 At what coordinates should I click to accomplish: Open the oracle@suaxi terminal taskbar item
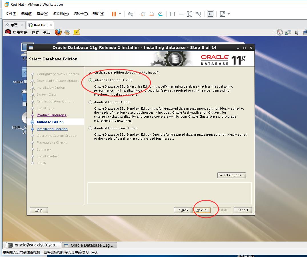click(x=33, y=245)
